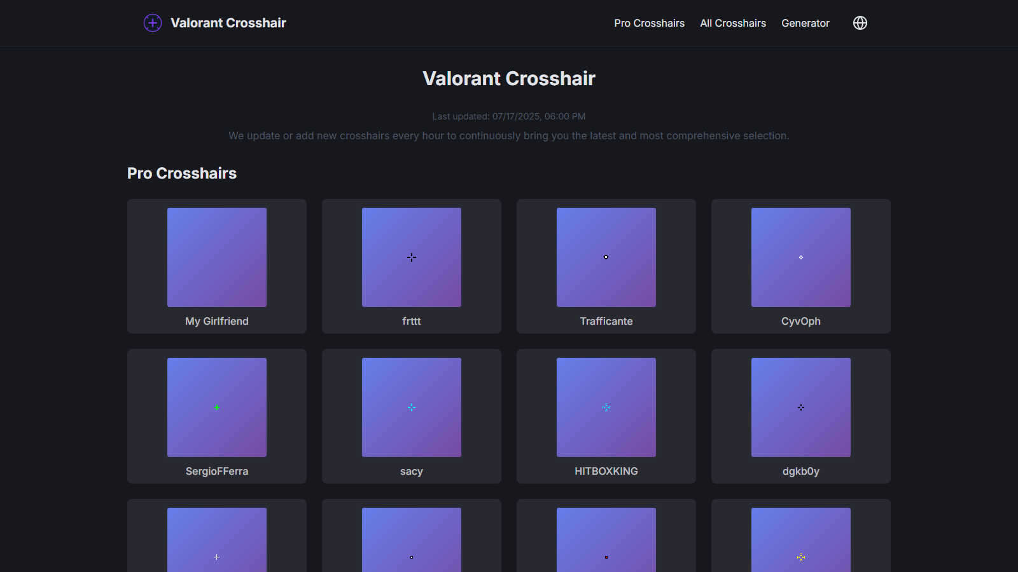Screen dimensions: 1018x572
Task: Click the sacy name label
Action: 412,471
